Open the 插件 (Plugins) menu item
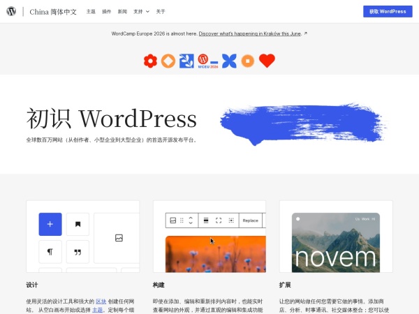Viewport: 419px width, 314px height. pos(107,11)
